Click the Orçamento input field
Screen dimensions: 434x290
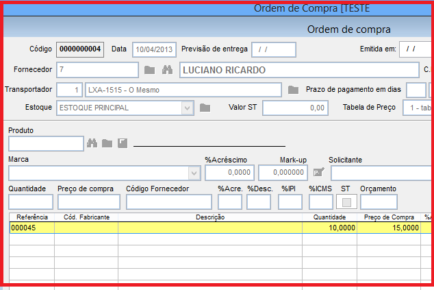tap(379, 202)
